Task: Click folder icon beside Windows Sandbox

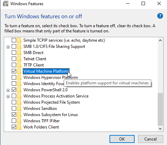Action: click(19, 108)
